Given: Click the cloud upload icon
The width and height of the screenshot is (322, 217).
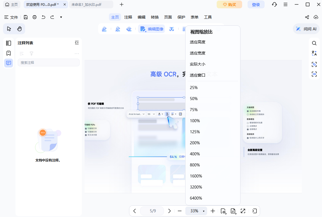Looking at the screenshot, I should (316, 17).
